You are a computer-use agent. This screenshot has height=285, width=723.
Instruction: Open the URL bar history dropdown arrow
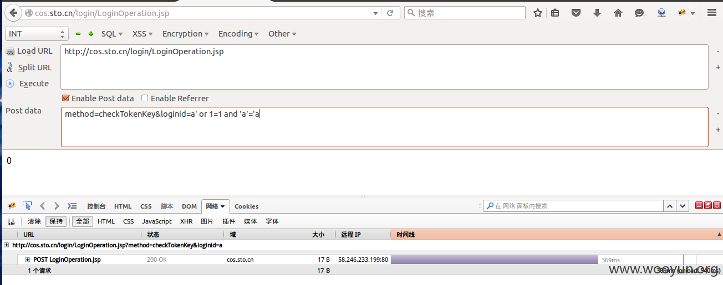point(376,13)
